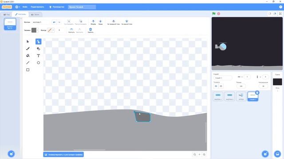Delete the selected sprite with badge
This screenshot has height=159, width=284.
(257, 93)
